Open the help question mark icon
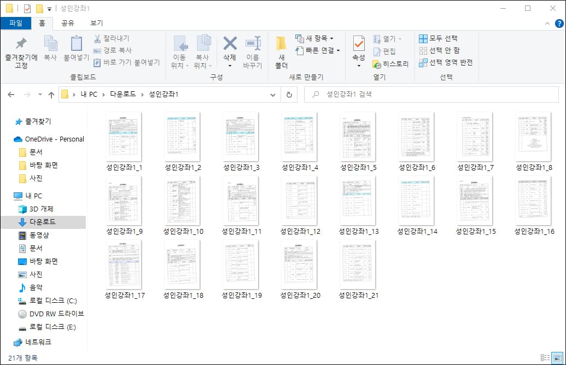This screenshot has width=566, height=365. (559, 23)
